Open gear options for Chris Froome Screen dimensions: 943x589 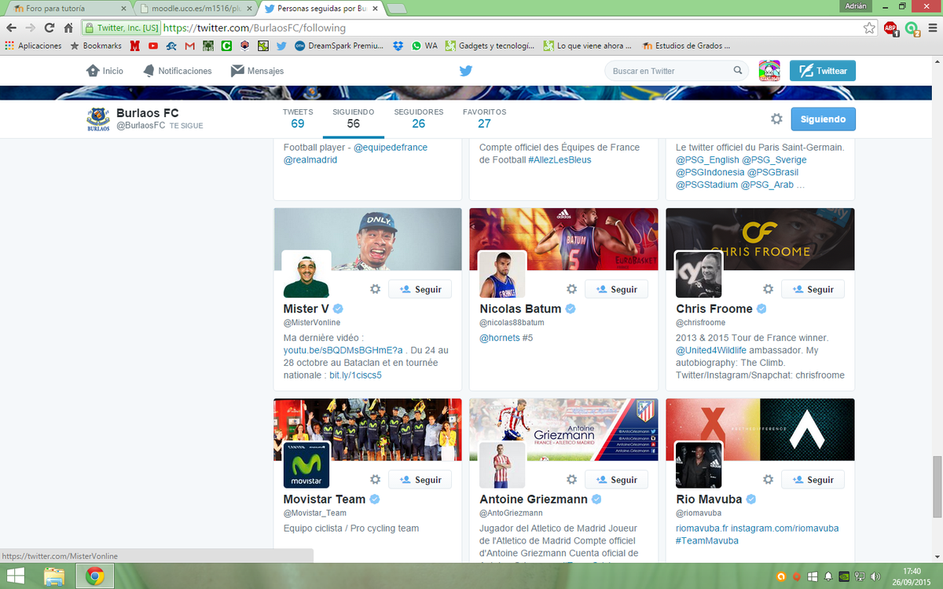coord(768,289)
